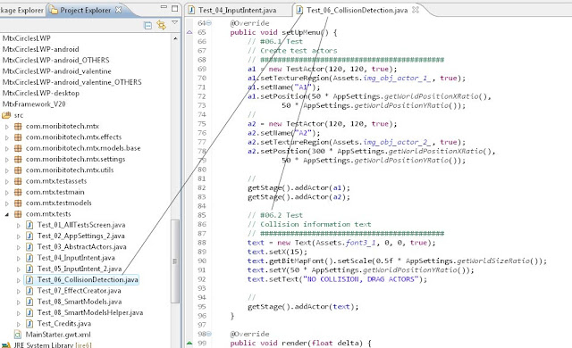Expand the Test_Credits.java node

(x=19, y=324)
